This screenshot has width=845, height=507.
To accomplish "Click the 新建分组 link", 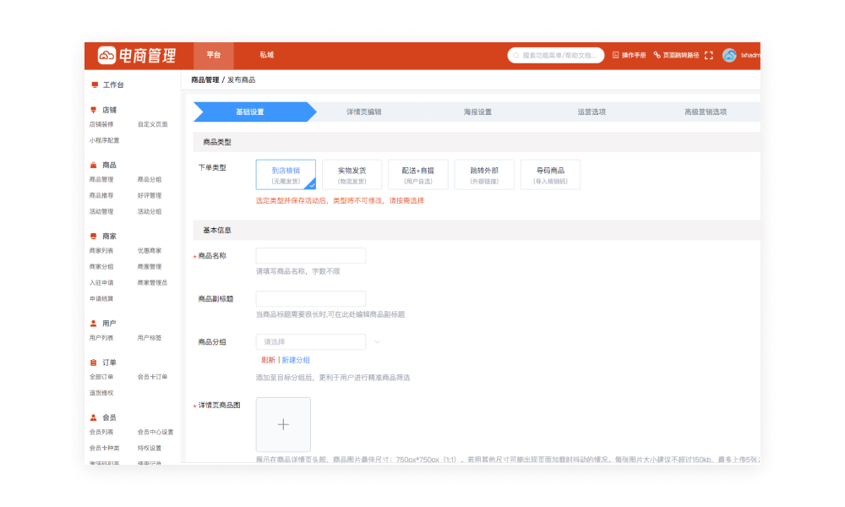I will pyautogui.click(x=296, y=359).
